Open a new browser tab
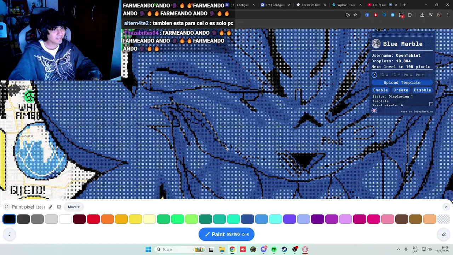 click(x=405, y=5)
